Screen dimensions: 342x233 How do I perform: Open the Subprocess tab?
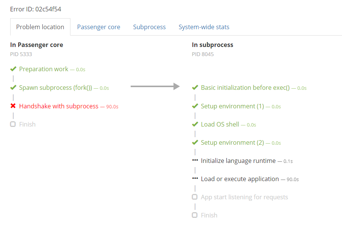pyautogui.click(x=149, y=27)
